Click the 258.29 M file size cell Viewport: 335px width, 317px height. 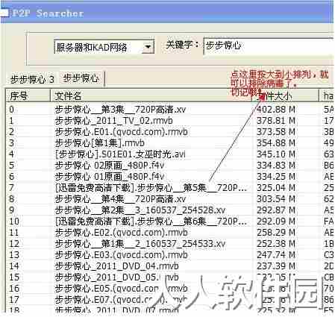coord(276,233)
